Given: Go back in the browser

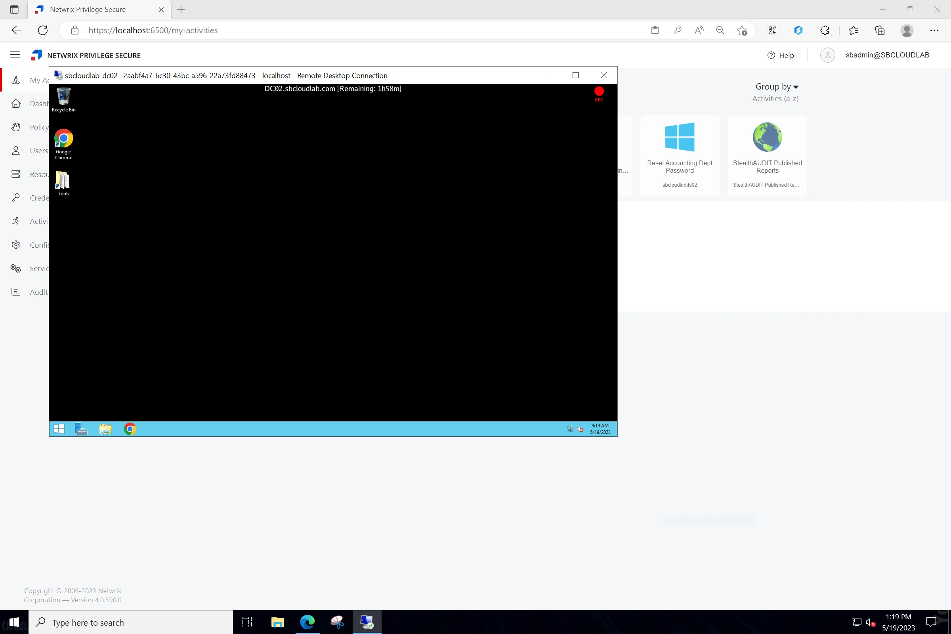Looking at the screenshot, I should [x=17, y=31].
